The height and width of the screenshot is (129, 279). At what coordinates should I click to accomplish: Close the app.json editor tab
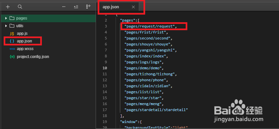click(x=133, y=7)
